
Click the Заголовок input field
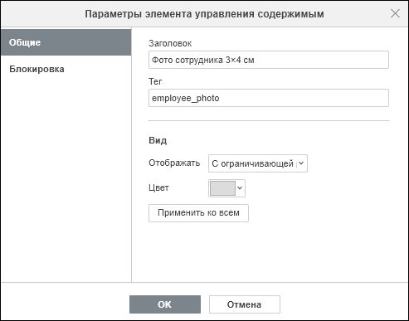click(x=269, y=60)
